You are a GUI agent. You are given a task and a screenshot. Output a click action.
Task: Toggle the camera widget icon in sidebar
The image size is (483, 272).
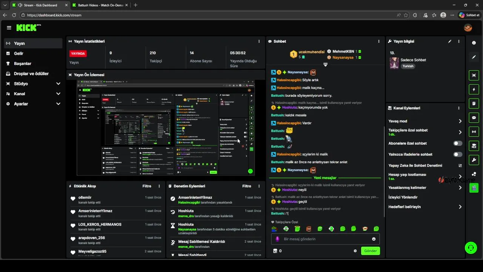pyautogui.click(x=474, y=145)
